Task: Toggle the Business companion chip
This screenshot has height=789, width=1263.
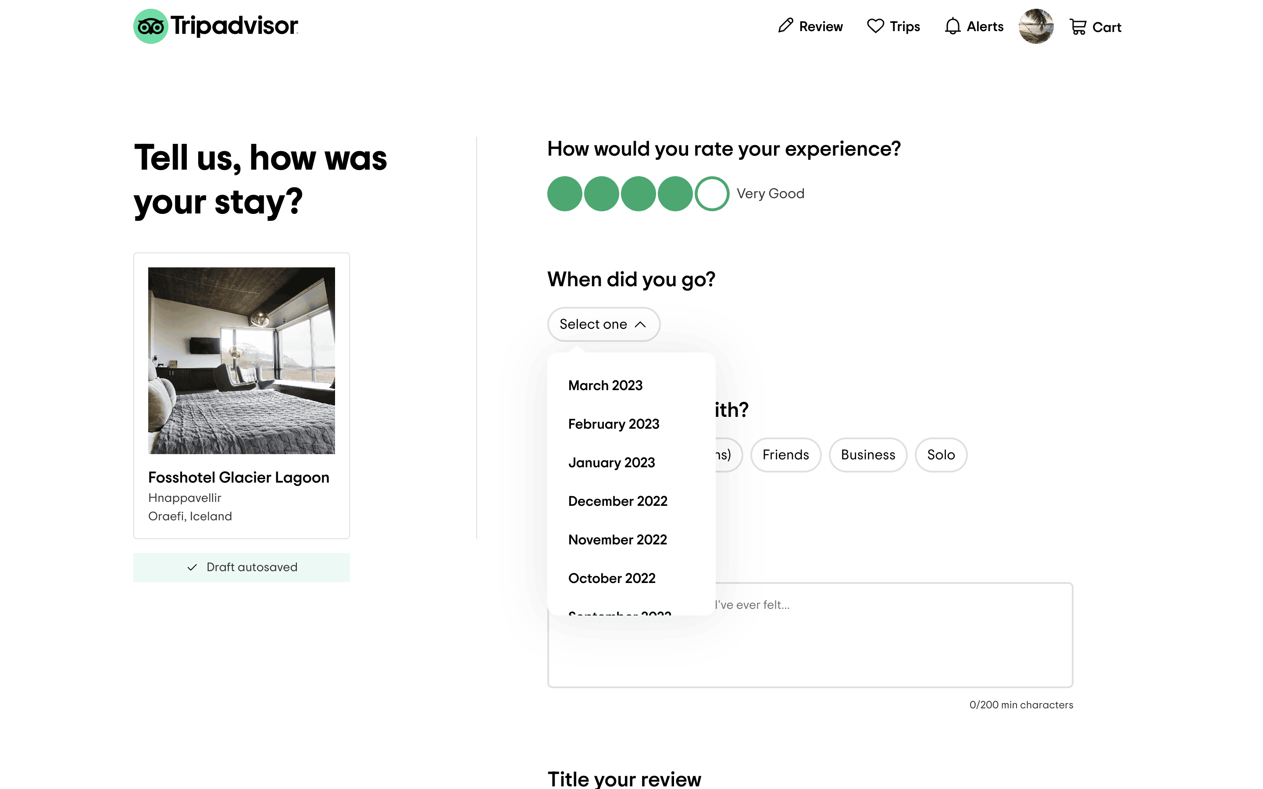Action: (x=867, y=455)
